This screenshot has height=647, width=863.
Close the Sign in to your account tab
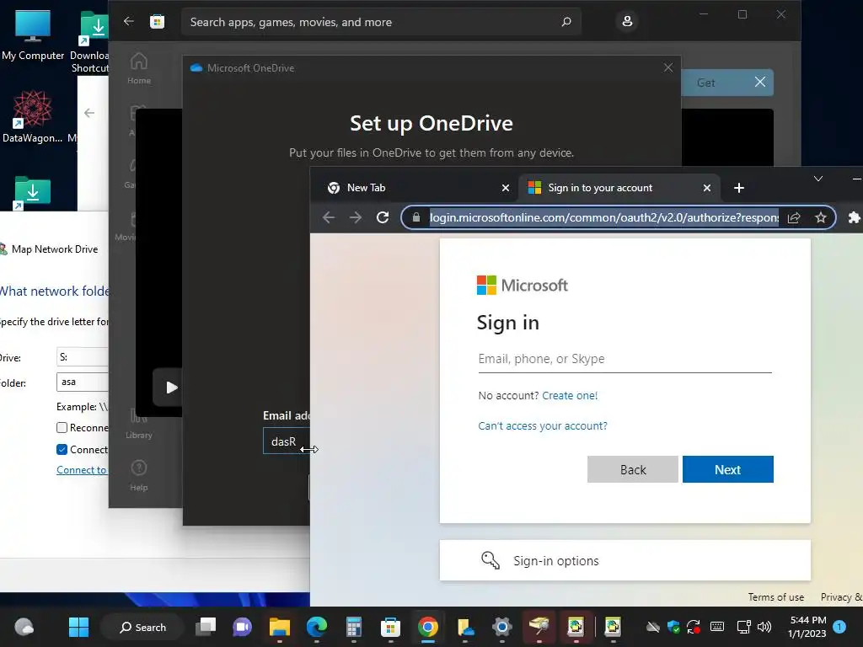707,188
